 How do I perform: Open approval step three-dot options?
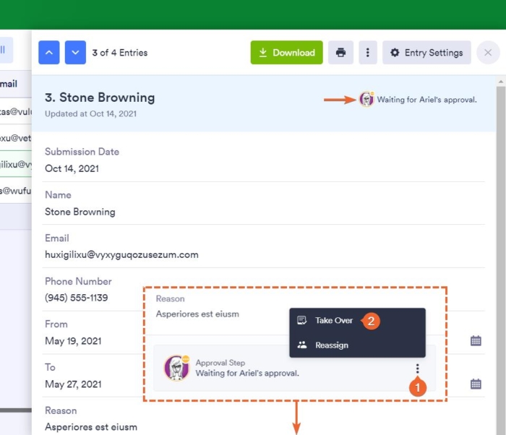click(417, 369)
